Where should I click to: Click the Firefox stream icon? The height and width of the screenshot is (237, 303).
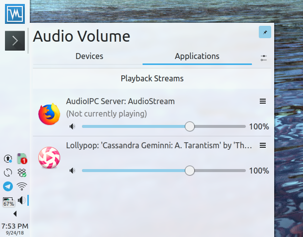point(49,114)
